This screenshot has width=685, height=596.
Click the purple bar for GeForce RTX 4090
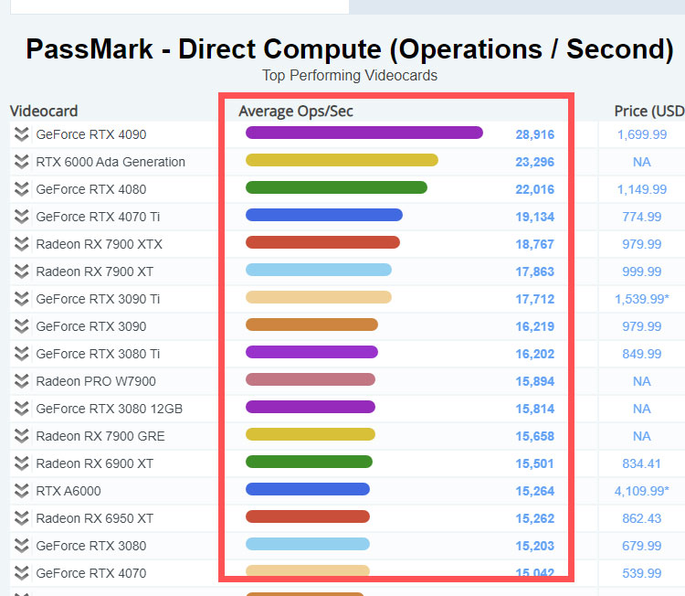click(364, 133)
